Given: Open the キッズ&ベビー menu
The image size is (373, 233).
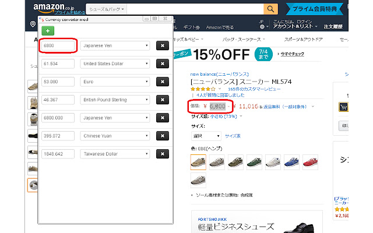Looking at the screenshot, I should tap(188, 40).
